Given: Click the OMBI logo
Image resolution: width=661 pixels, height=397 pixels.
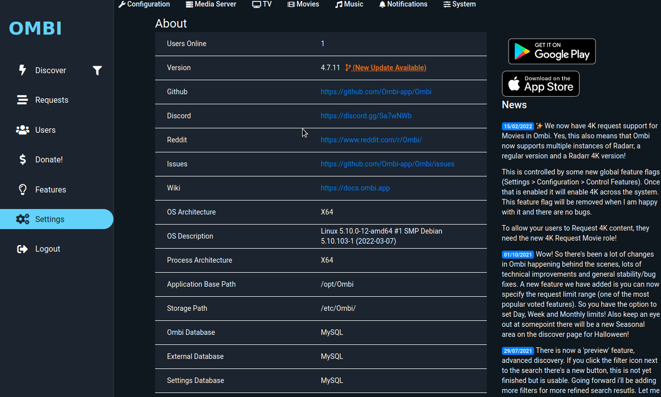Looking at the screenshot, I should [x=35, y=29].
